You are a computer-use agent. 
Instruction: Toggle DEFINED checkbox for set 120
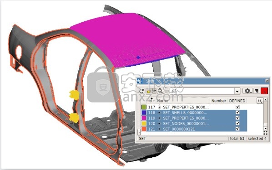coord(237,123)
